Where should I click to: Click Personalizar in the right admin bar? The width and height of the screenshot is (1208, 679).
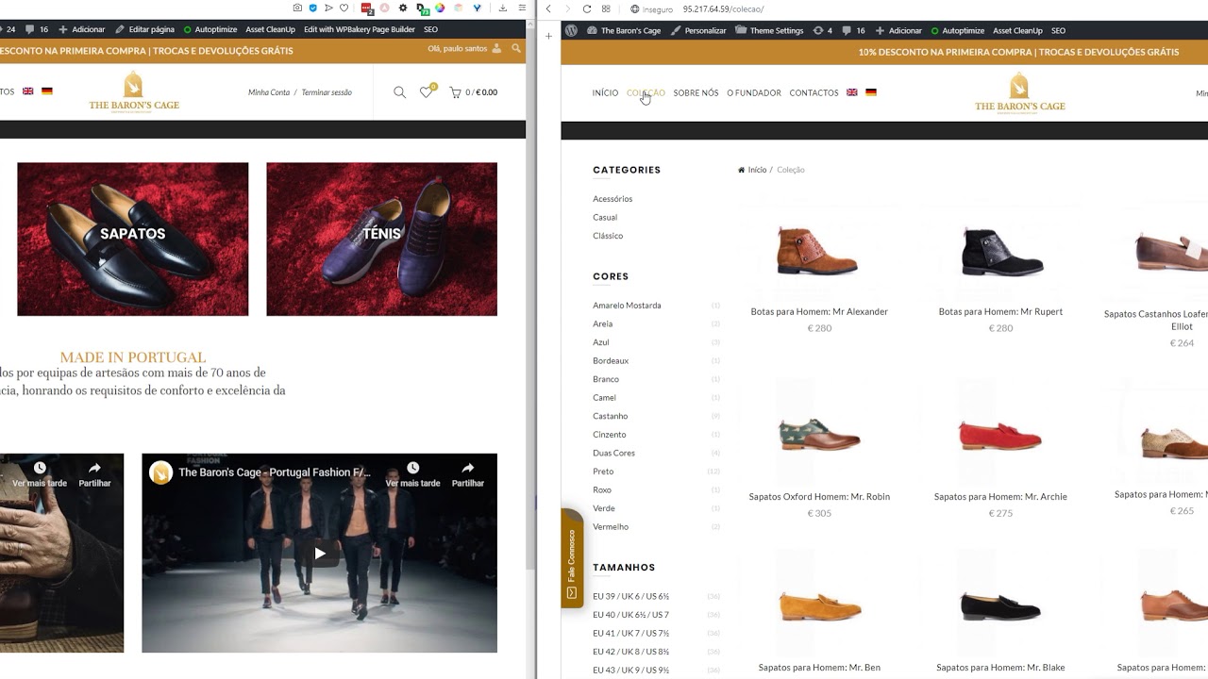coord(698,30)
